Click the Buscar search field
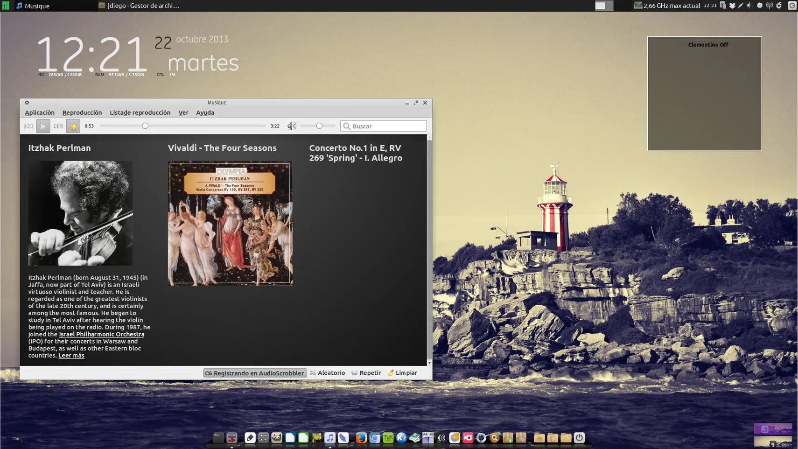 click(x=387, y=126)
